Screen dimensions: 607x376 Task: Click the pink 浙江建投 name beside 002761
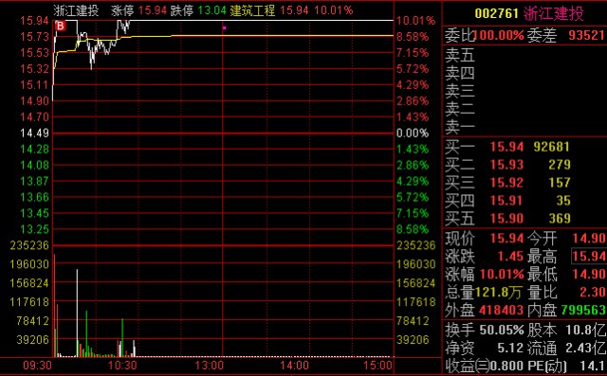pos(554,13)
